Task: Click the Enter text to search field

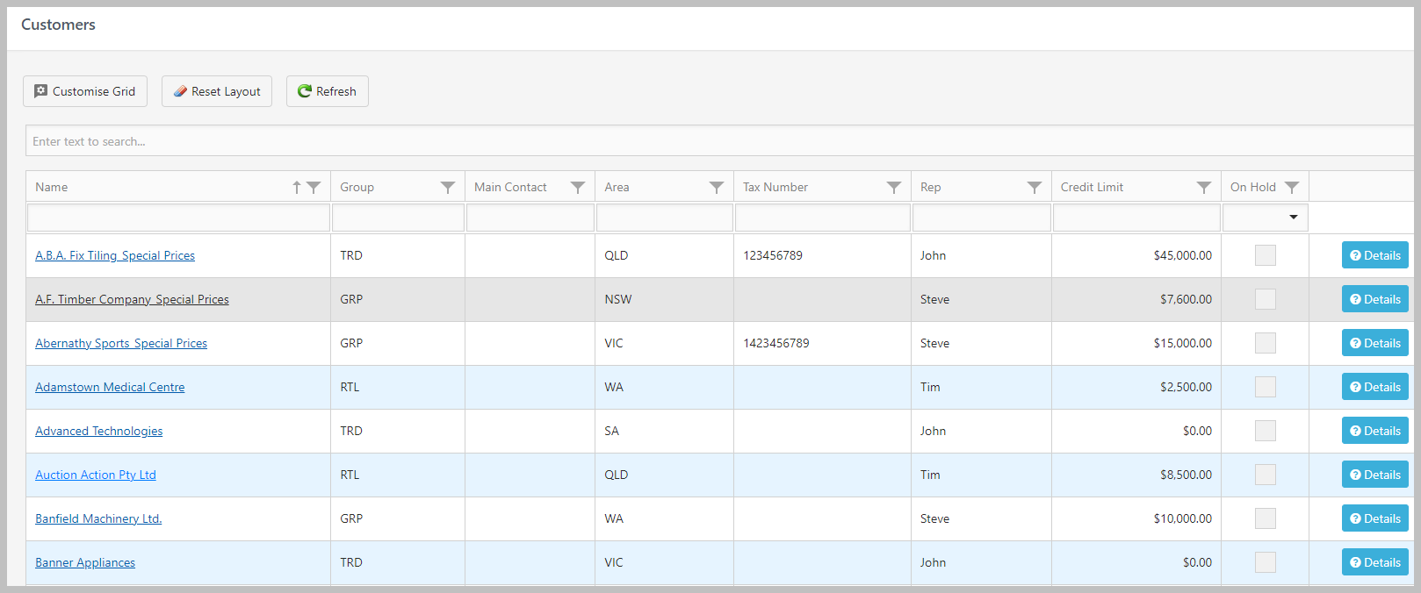Action: (718, 141)
